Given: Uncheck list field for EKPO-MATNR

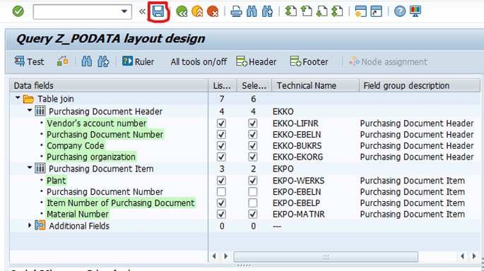Looking at the screenshot, I should click(221, 215).
